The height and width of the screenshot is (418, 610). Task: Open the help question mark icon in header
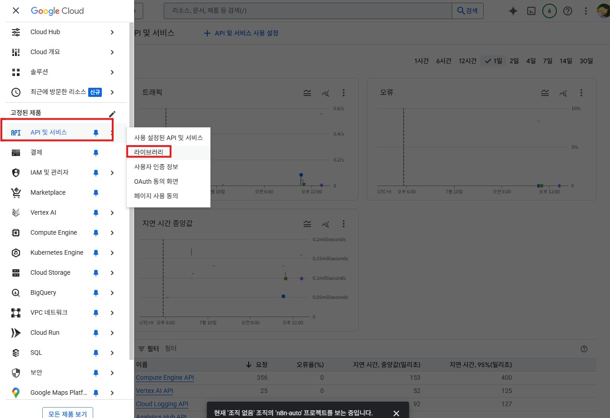click(x=567, y=11)
